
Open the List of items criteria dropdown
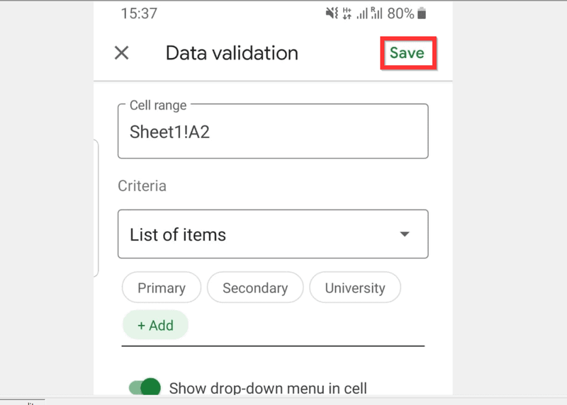pyautogui.click(x=273, y=234)
